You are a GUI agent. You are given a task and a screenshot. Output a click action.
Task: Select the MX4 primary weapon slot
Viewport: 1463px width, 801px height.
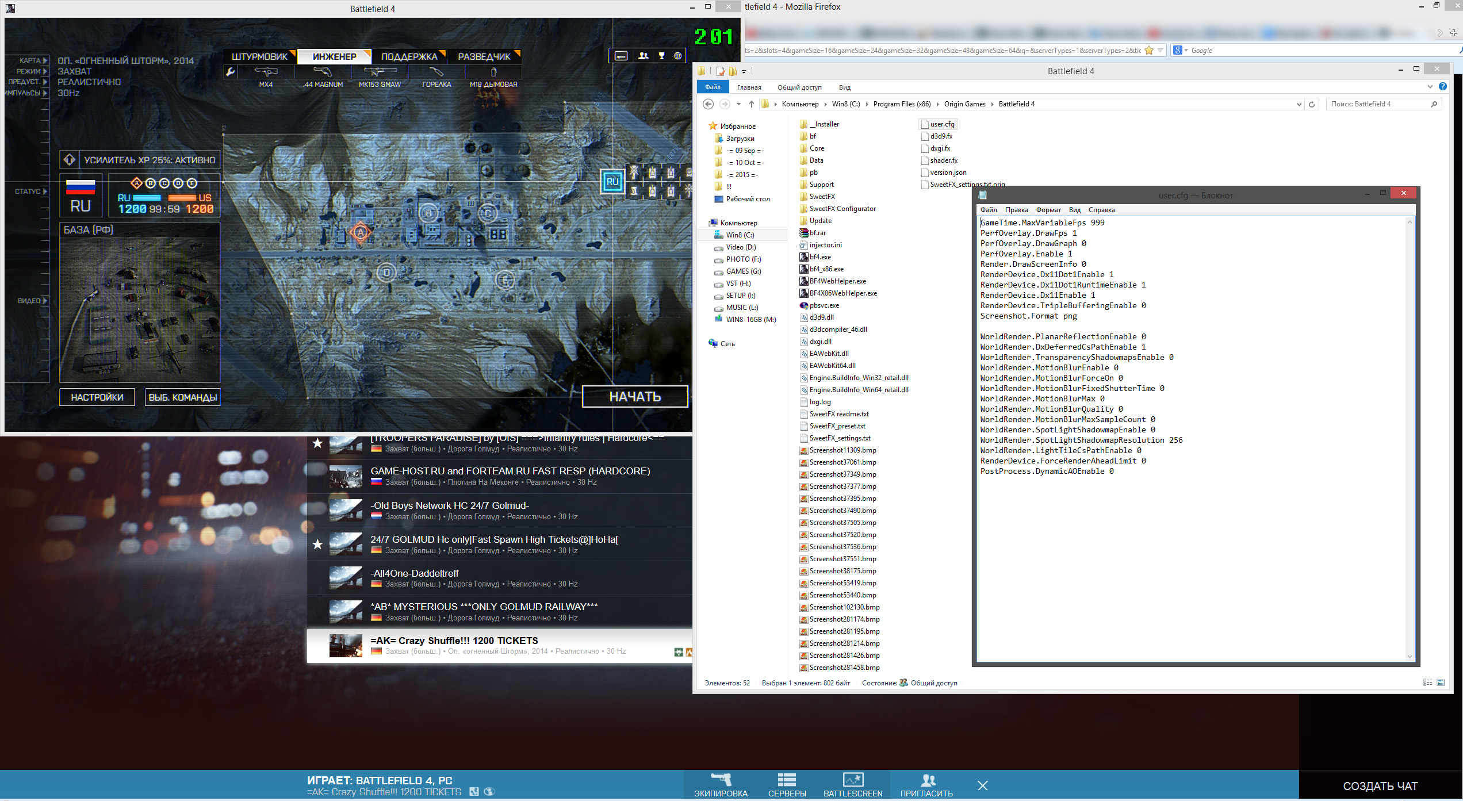tap(266, 72)
